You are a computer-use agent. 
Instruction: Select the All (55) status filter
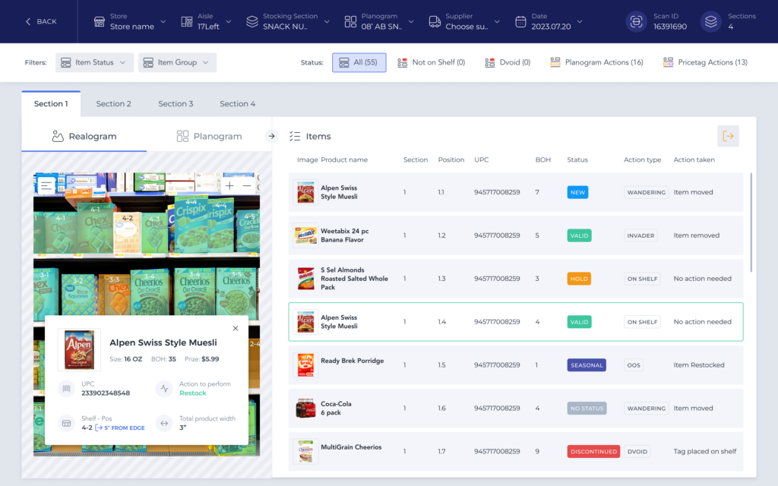click(359, 62)
